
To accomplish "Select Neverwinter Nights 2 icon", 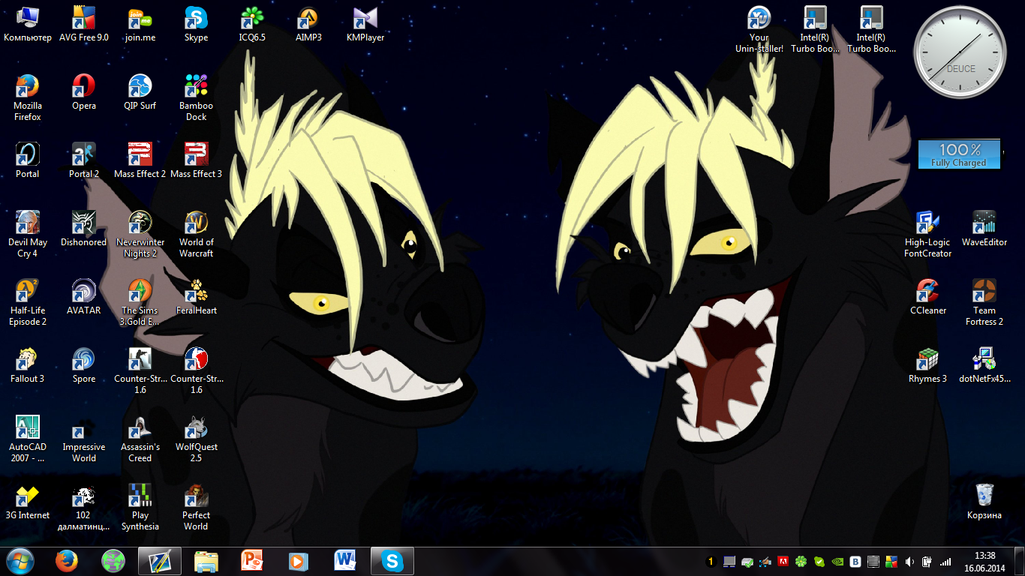I will pos(140,234).
